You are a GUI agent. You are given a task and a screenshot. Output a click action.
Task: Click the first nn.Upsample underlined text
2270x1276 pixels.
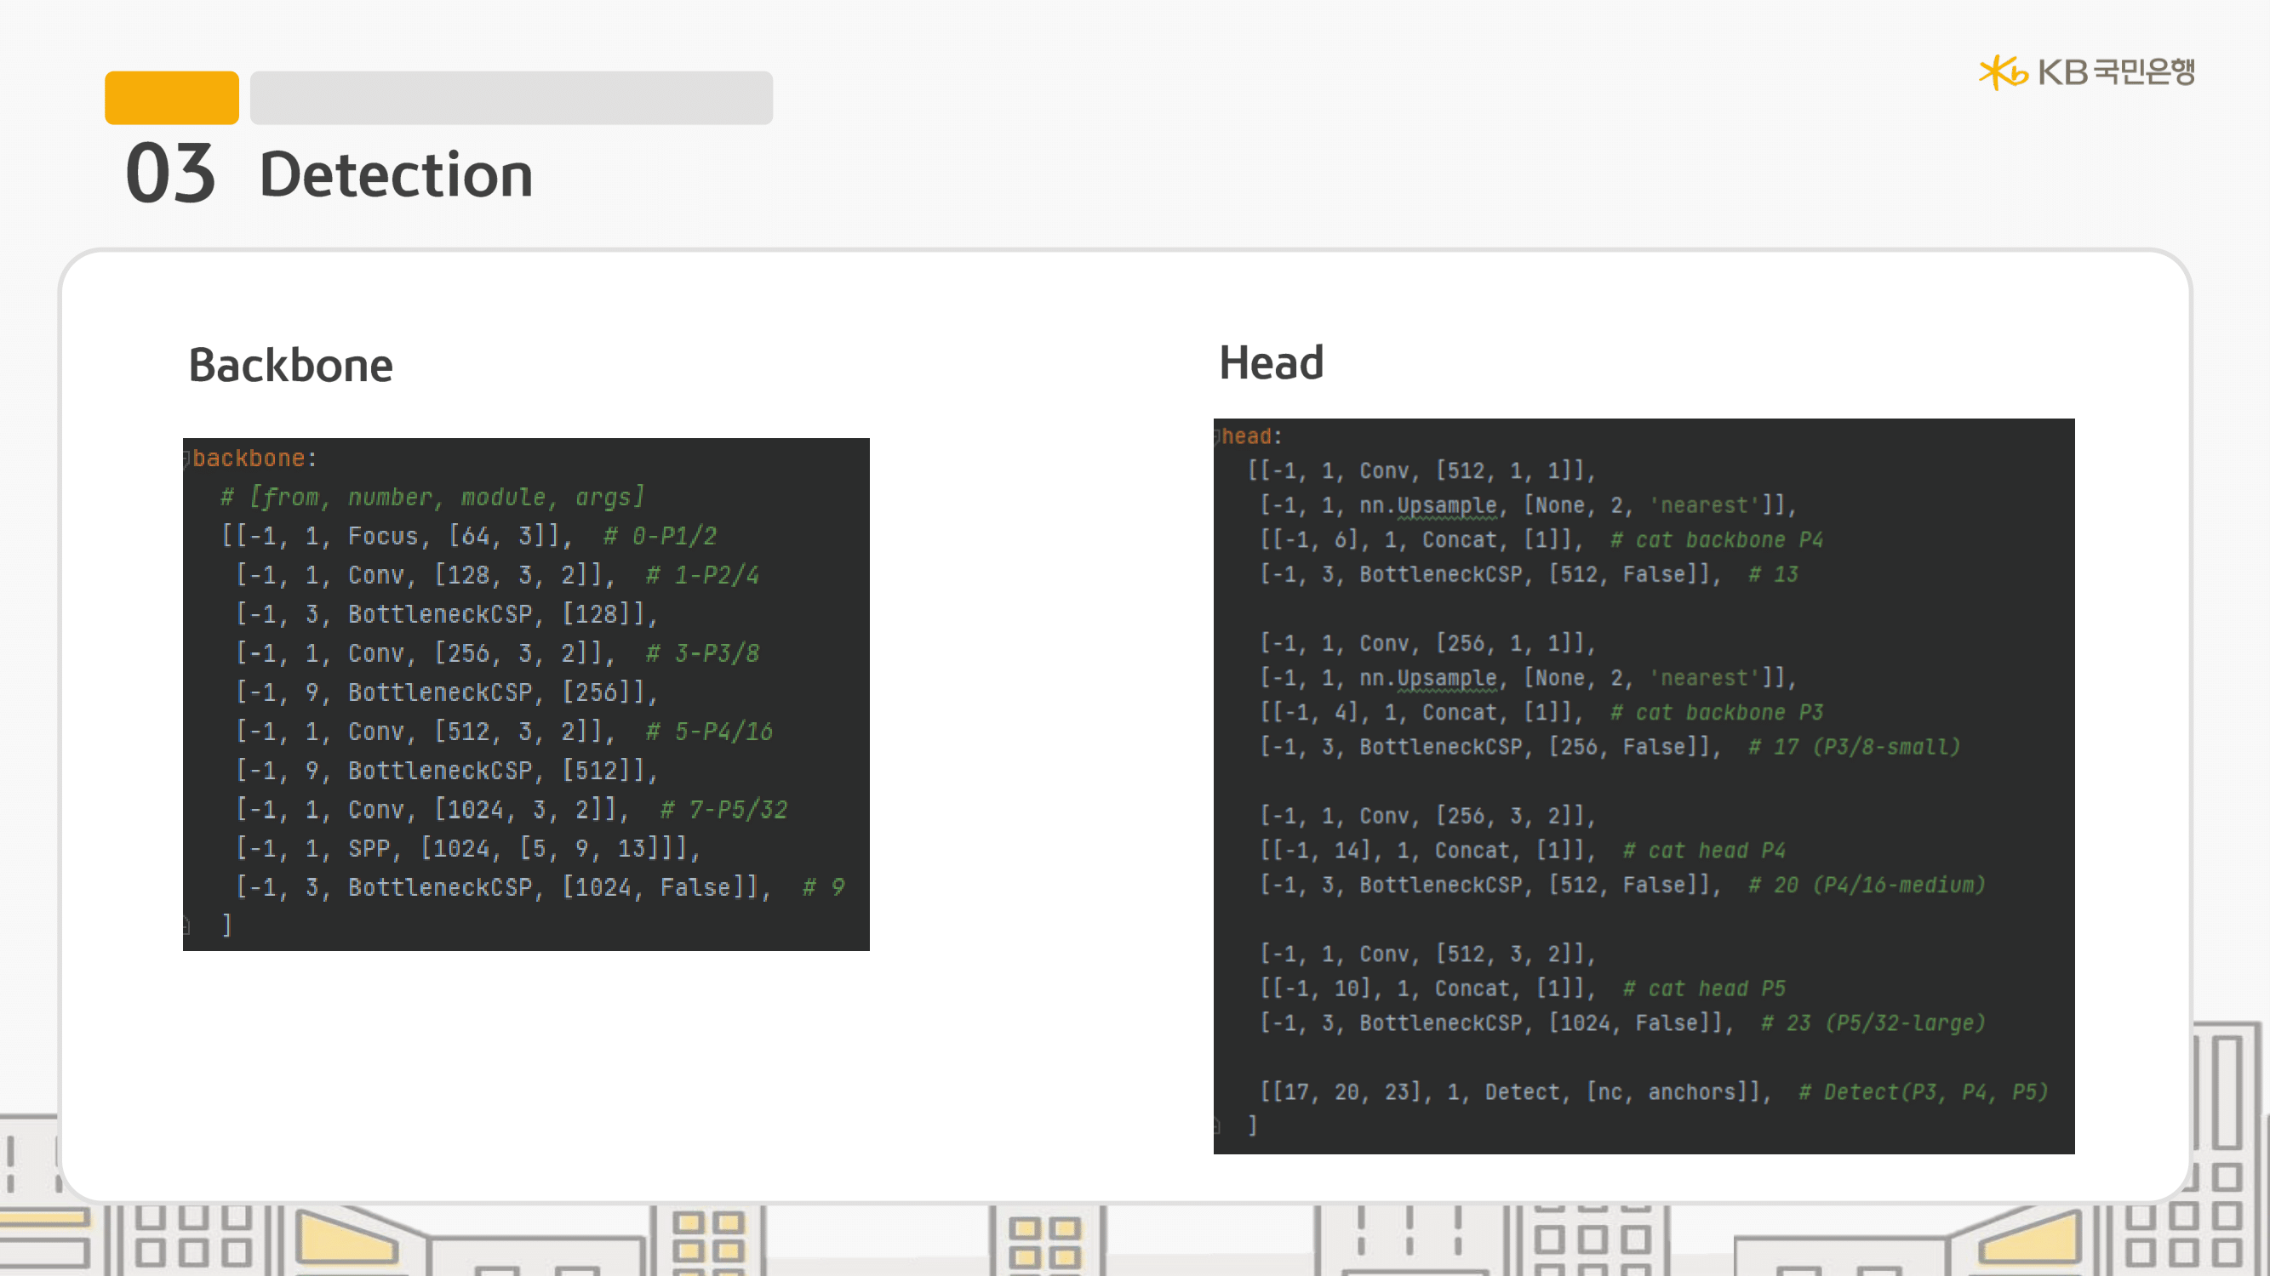pos(1447,505)
